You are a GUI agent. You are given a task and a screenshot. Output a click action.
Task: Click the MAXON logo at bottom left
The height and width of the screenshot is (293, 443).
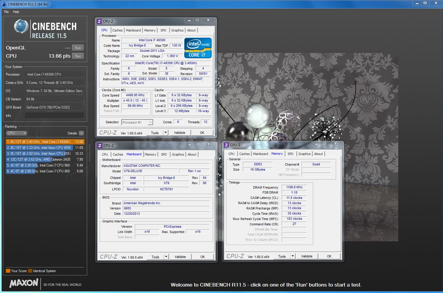point(24,284)
